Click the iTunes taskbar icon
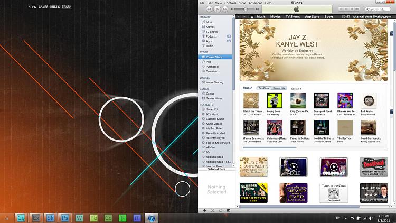Image resolution: width=396 pixels, height=223 pixels. tap(152, 218)
